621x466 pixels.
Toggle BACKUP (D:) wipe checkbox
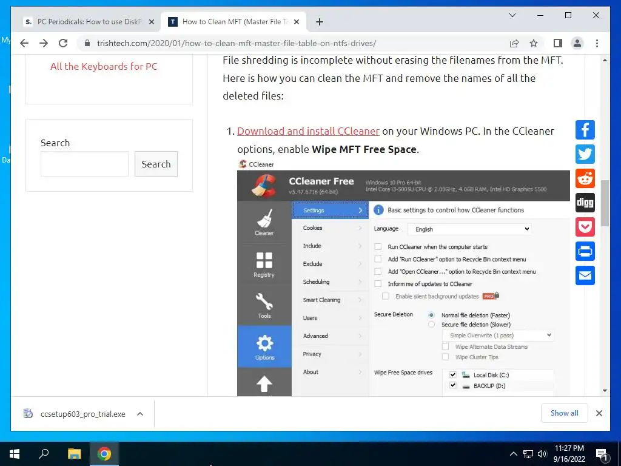[452, 385]
